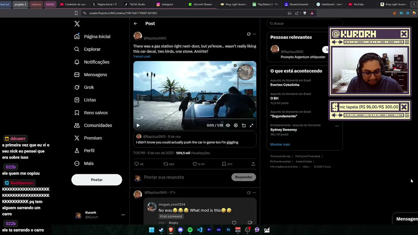Open Discord from the taskbar

(x=181, y=230)
